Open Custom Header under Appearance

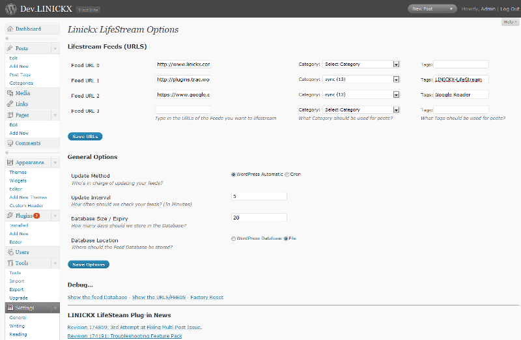[x=26, y=206]
